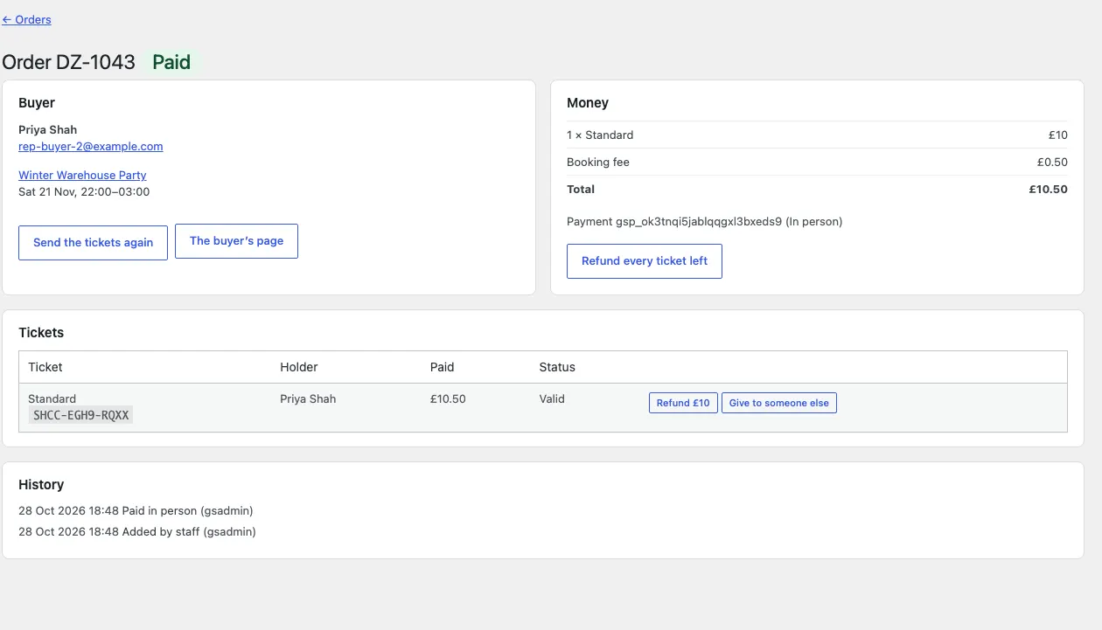The width and height of the screenshot is (1102, 630).
Task: Select the ticket code SHCC-EGH9-RQXX
Action: pyautogui.click(x=81, y=415)
